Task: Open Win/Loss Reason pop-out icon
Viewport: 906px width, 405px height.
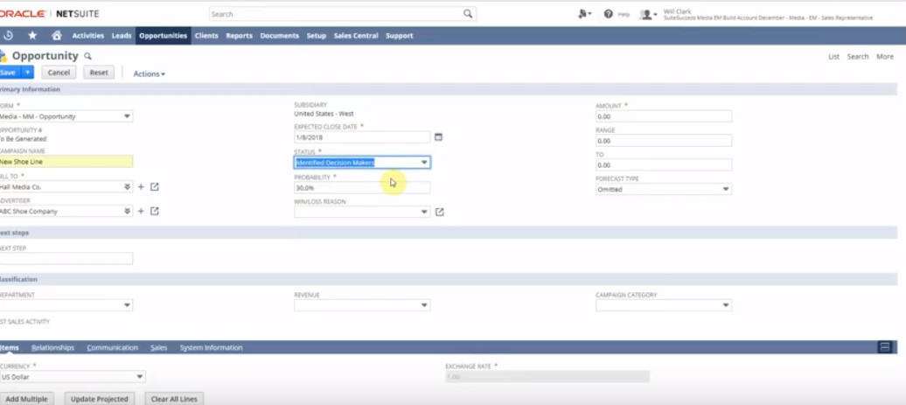Action: [x=440, y=212]
